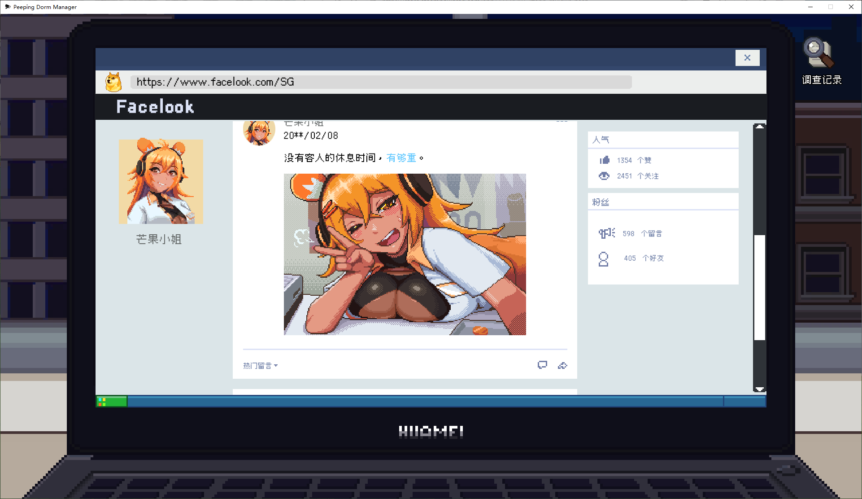Click the eye followers icon
The height and width of the screenshot is (499, 862).
[x=604, y=176]
